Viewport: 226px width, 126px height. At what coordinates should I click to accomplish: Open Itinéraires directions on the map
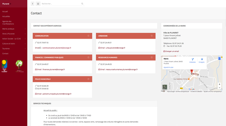192,61
